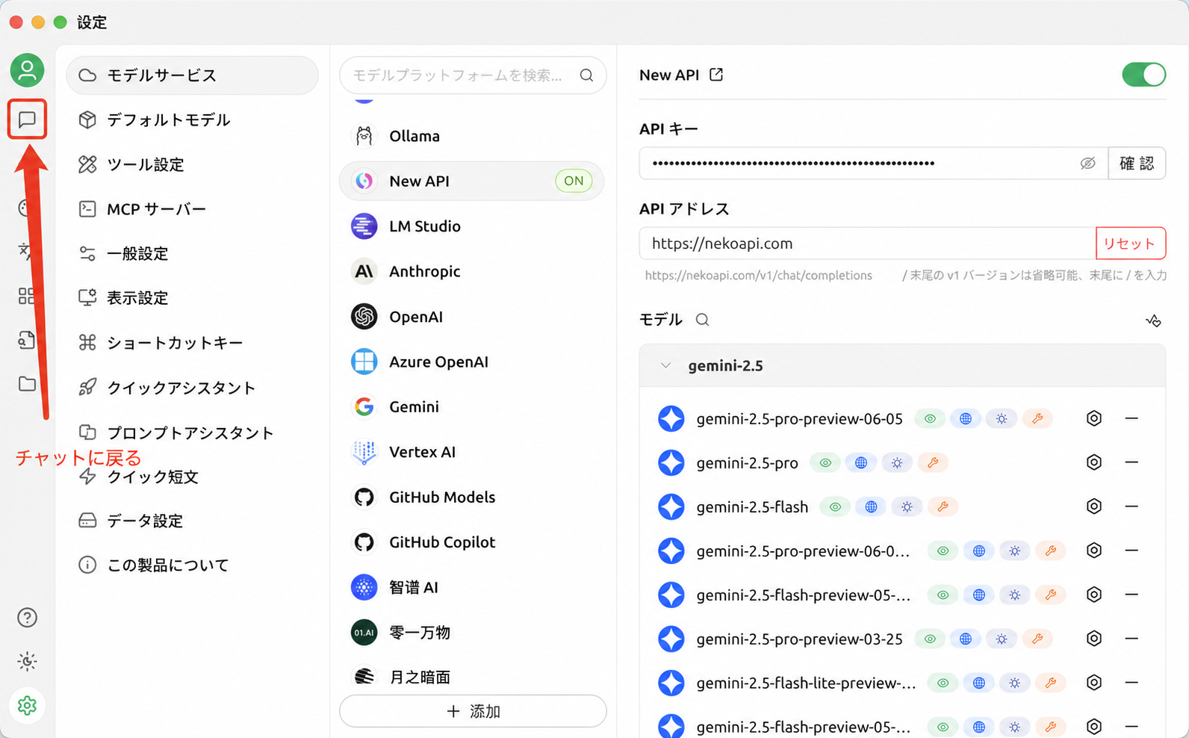Select クイックアシスタント in settings menu
Screen dimensions: 1189x738
[x=193, y=388]
